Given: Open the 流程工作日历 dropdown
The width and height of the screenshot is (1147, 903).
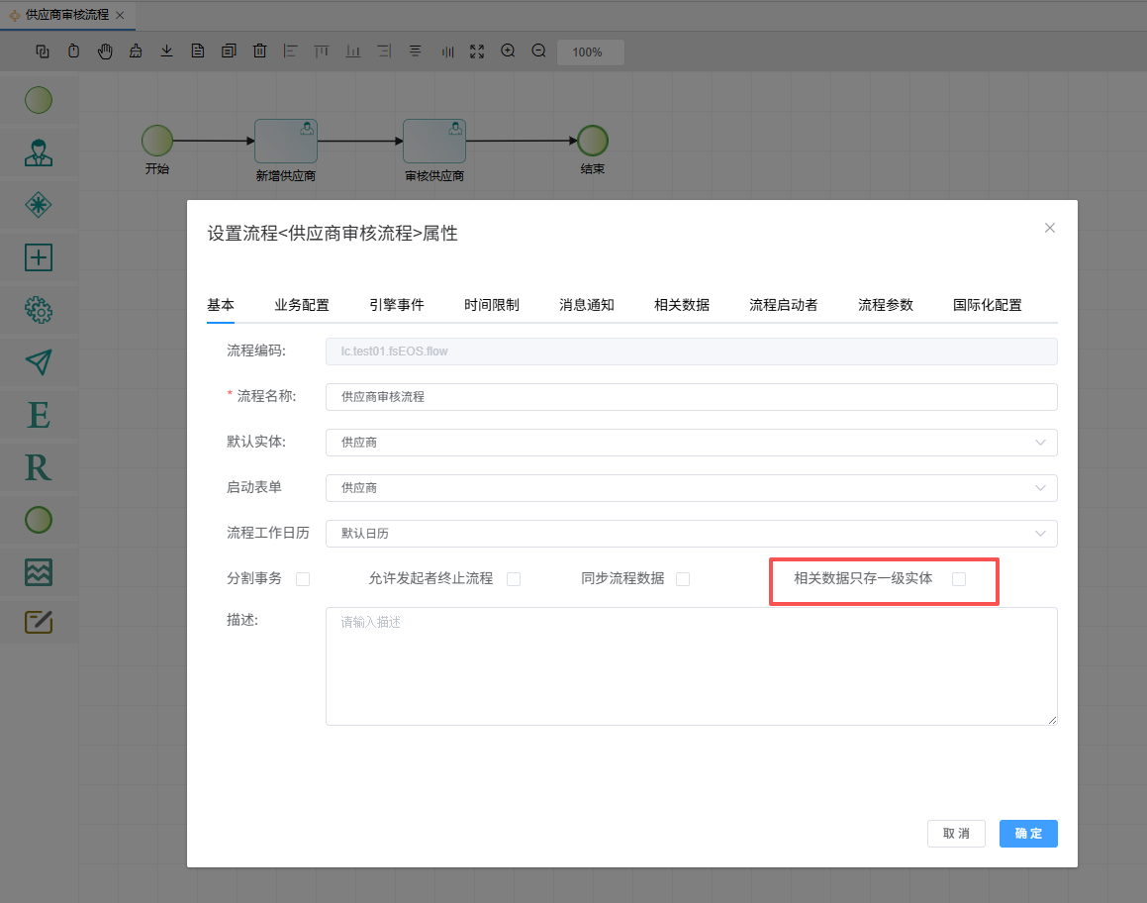Looking at the screenshot, I should [x=691, y=534].
